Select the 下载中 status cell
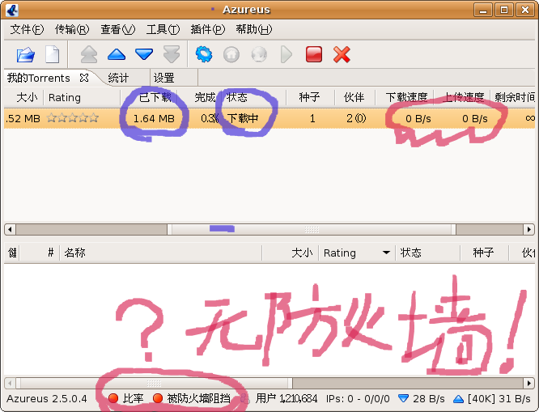539x412 pixels. [x=243, y=119]
